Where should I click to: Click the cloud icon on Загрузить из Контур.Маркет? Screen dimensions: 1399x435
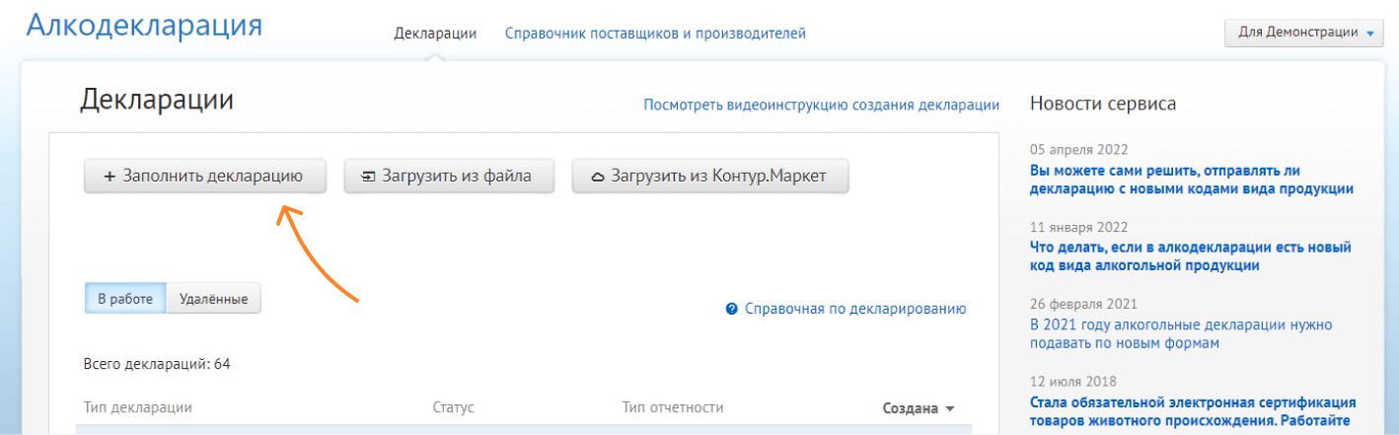click(597, 178)
